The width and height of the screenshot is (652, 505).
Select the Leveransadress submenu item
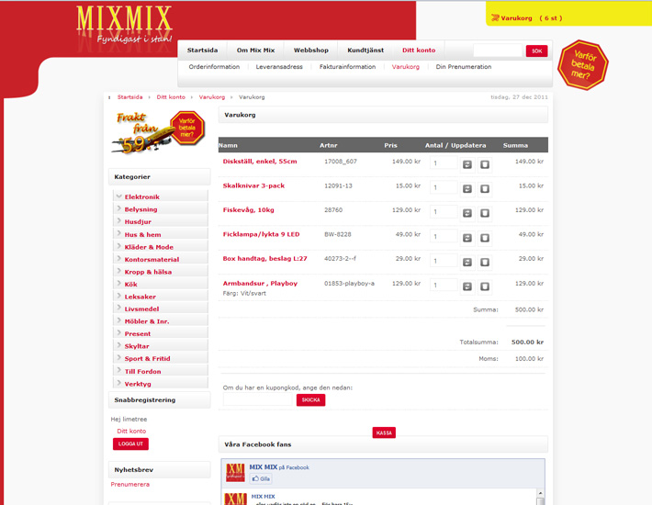(279, 66)
